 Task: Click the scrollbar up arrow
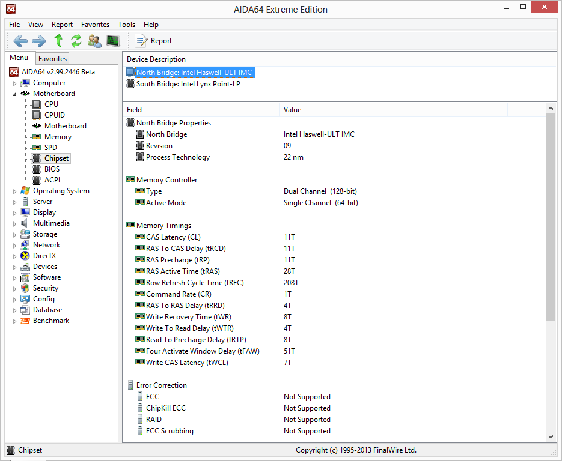551,107
